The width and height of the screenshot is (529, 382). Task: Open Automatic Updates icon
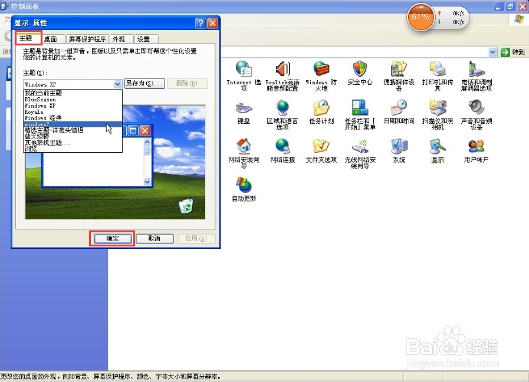tap(243, 185)
